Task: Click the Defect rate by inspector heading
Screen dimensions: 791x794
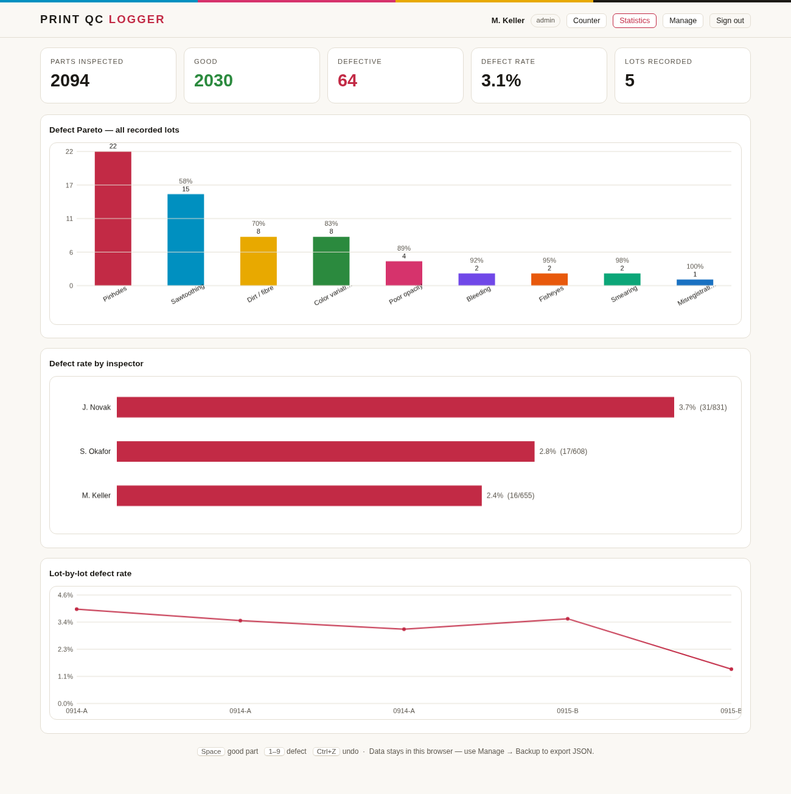Action: click(x=96, y=364)
